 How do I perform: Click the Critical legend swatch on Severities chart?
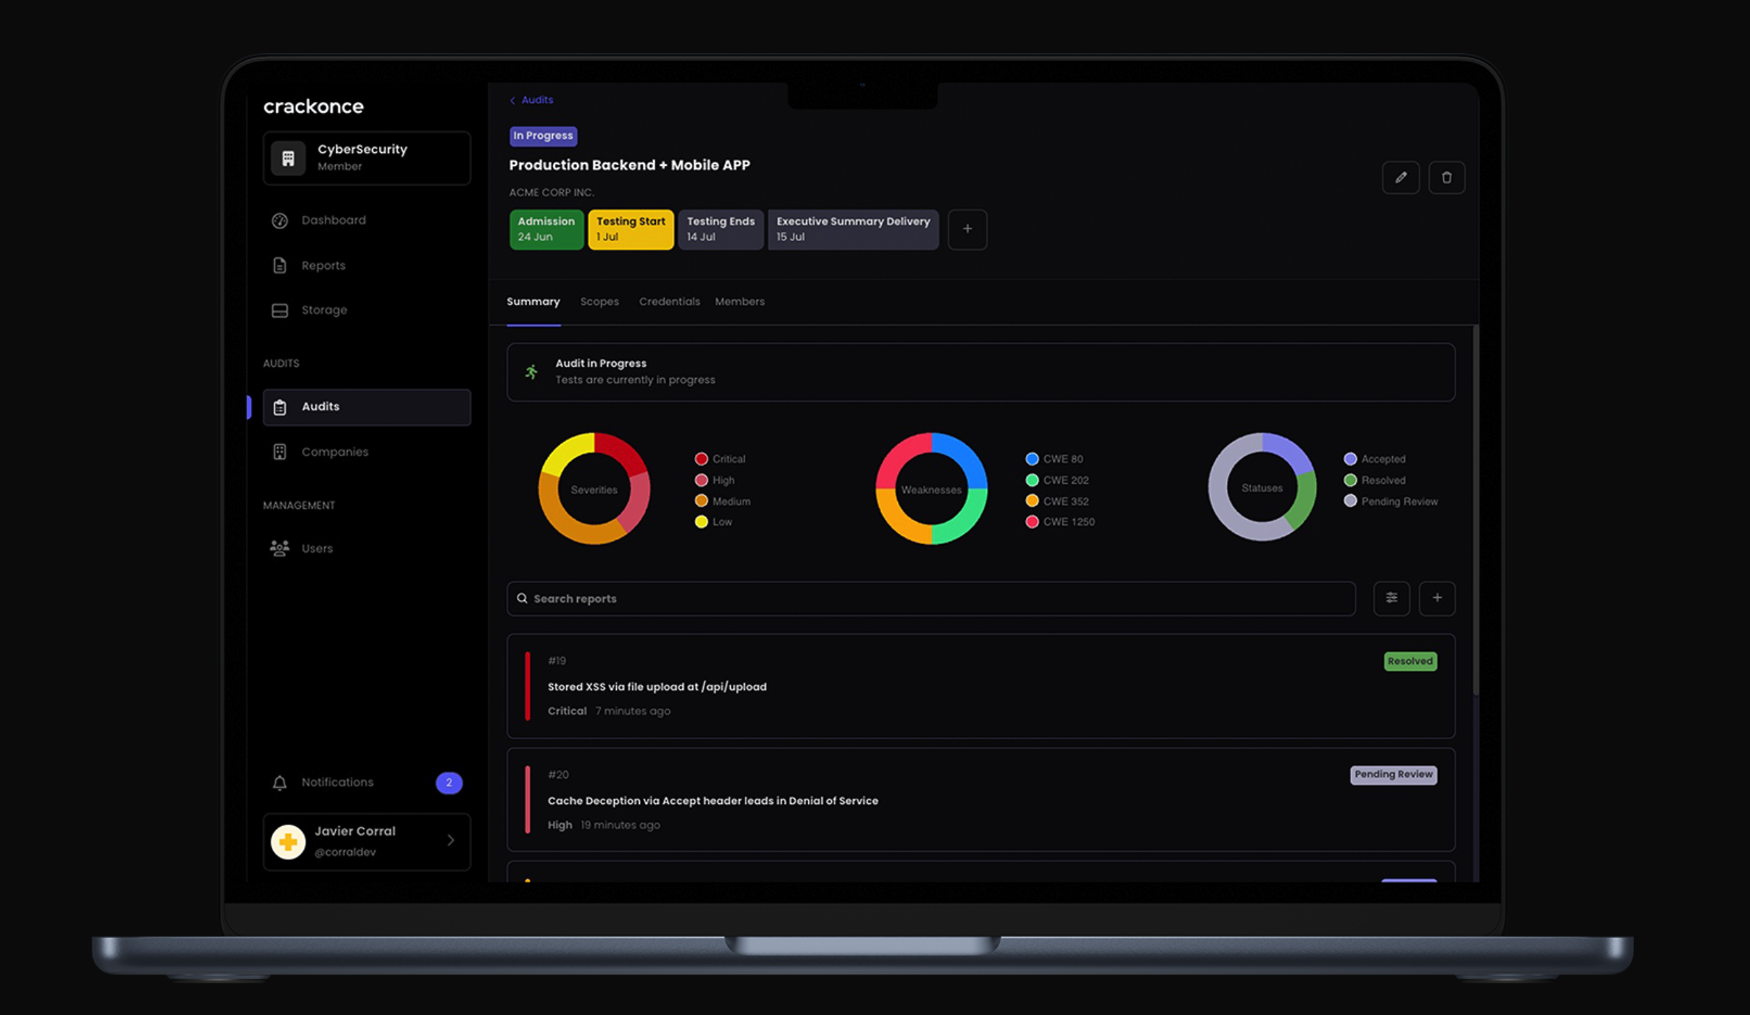tap(700, 458)
